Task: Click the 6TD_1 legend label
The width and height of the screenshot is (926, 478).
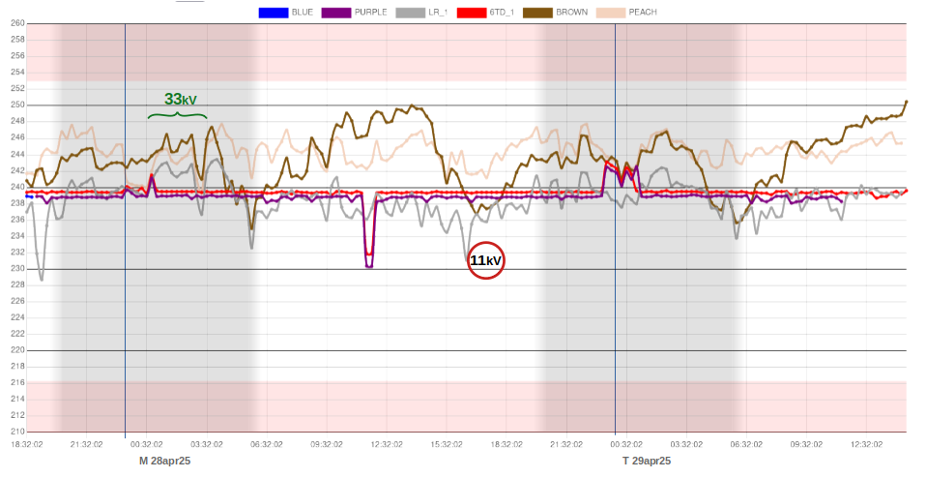Action: (x=502, y=13)
